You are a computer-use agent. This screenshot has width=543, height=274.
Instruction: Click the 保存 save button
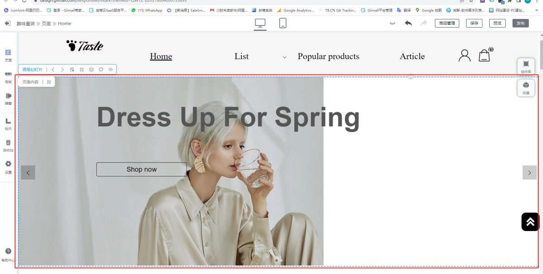coord(474,23)
